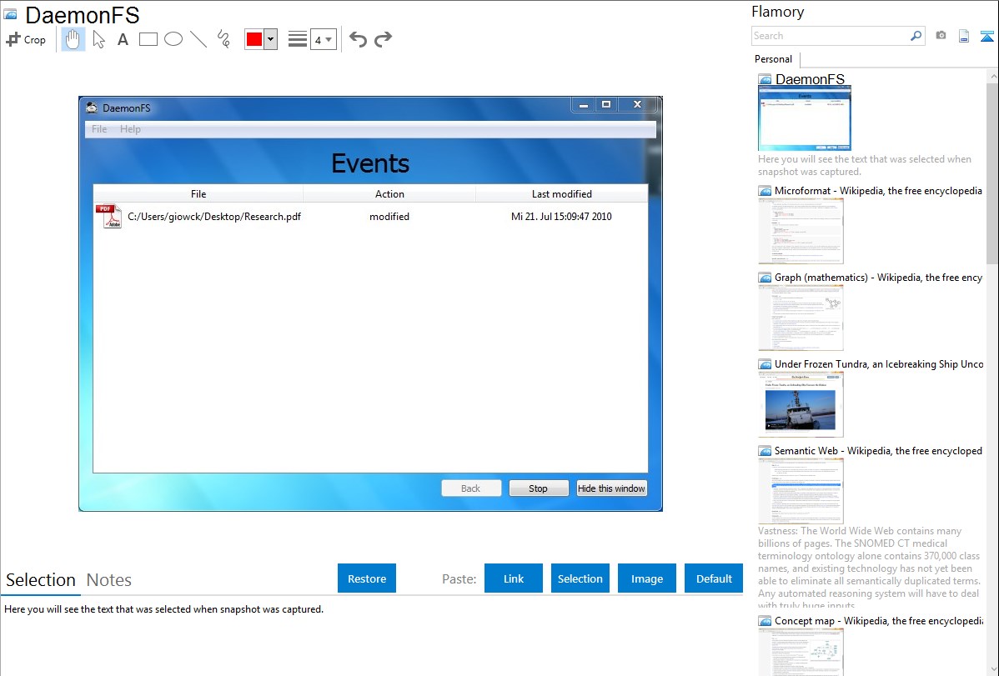Open the line width dropdown showing 4

pos(323,39)
